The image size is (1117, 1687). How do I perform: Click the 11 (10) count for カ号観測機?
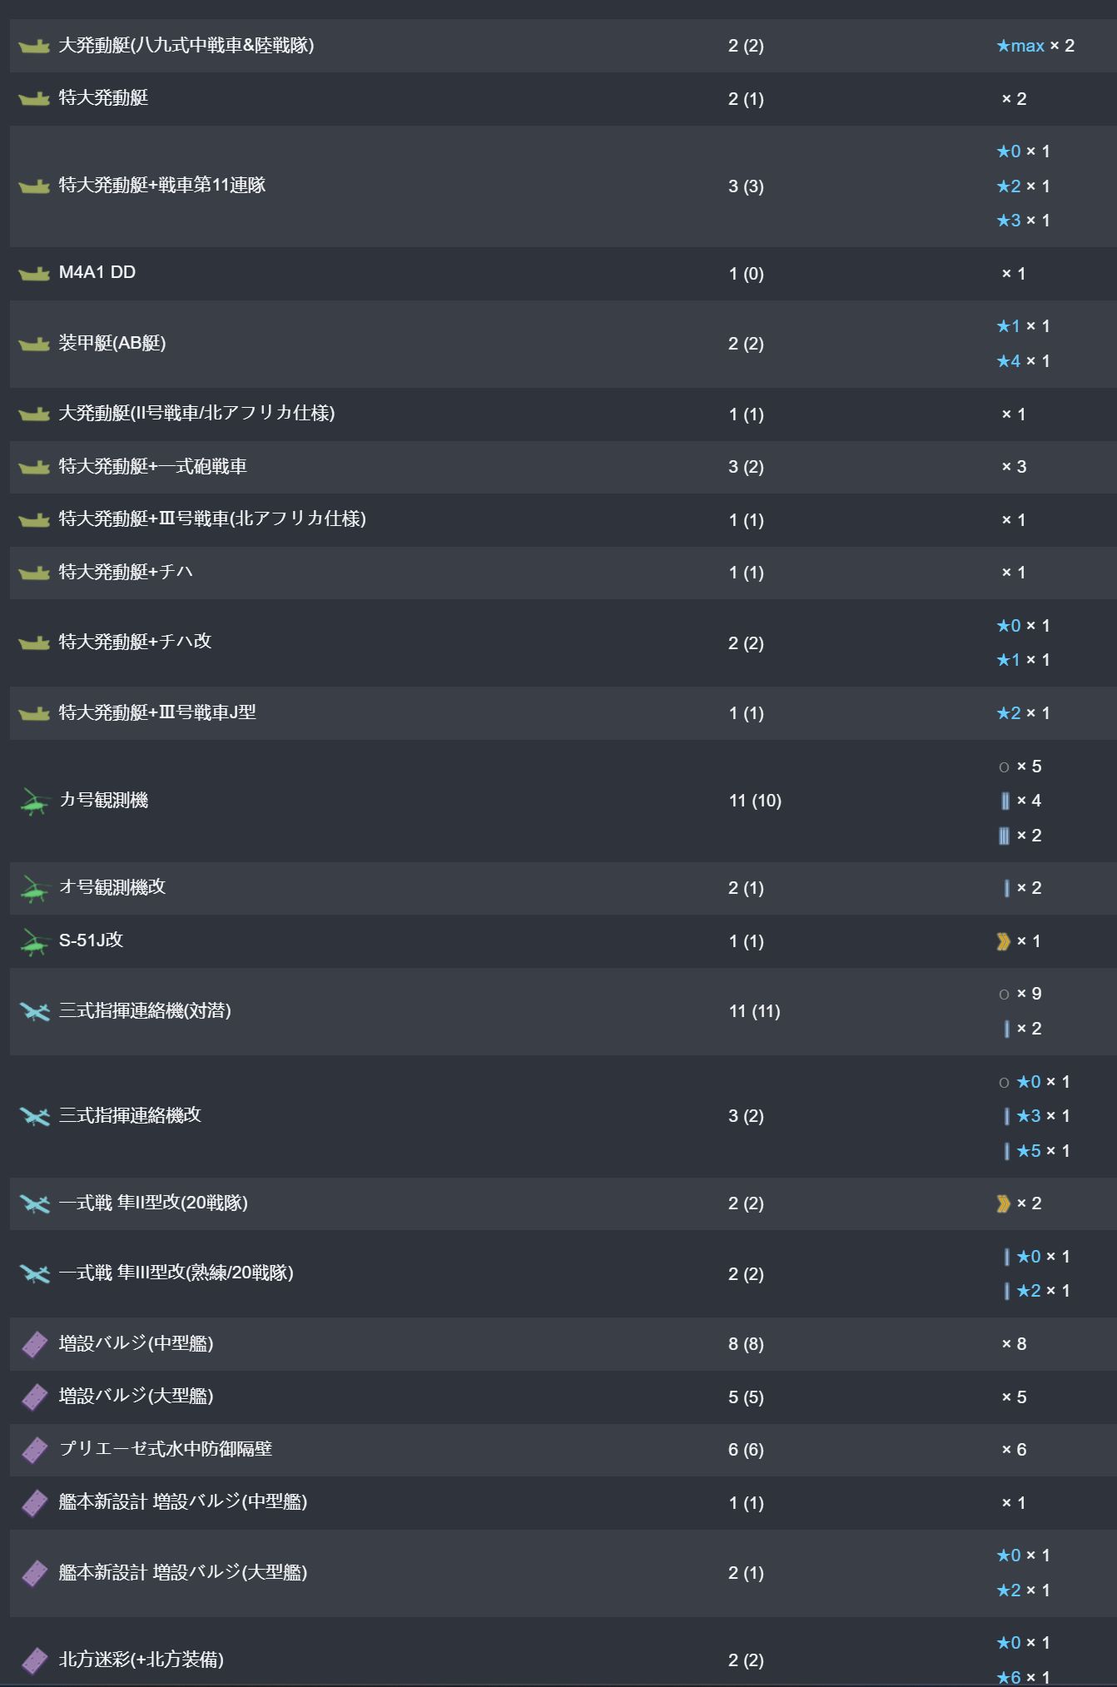pyautogui.click(x=754, y=801)
